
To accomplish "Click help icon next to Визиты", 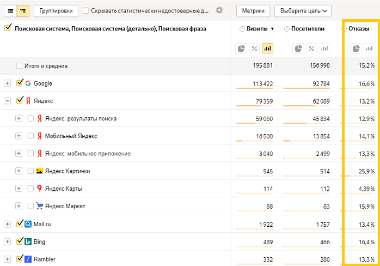I will pos(242,29).
